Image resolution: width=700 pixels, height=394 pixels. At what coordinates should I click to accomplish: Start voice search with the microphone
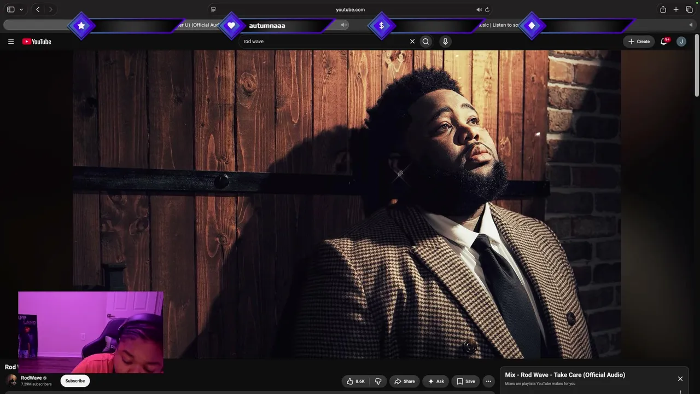445,42
